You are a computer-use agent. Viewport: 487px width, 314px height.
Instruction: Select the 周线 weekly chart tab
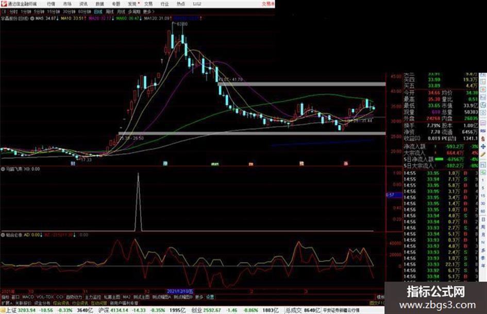(x=109, y=11)
